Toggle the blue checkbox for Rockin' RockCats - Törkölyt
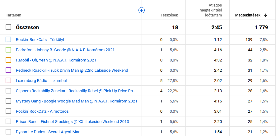This screenshot has height=136, width=276. 8,39
